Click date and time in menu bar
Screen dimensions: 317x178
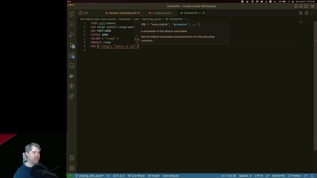click(305, 1)
